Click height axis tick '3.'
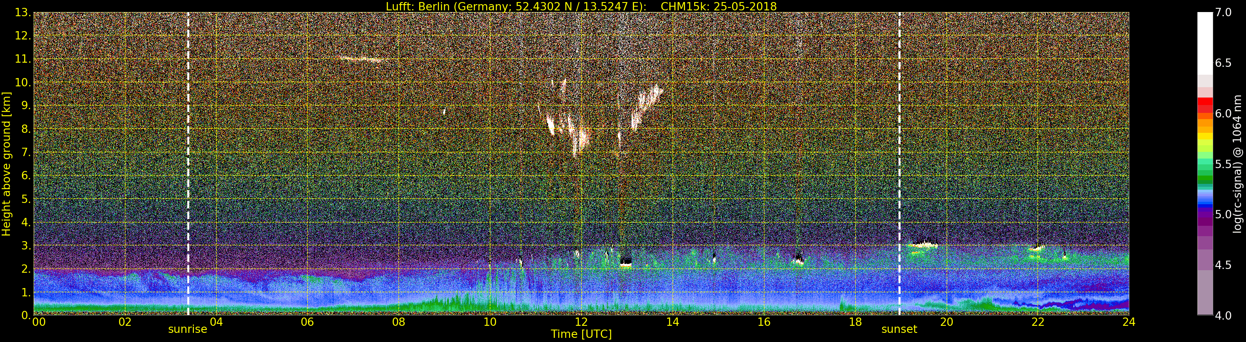This screenshot has width=1246, height=342. (x=26, y=245)
